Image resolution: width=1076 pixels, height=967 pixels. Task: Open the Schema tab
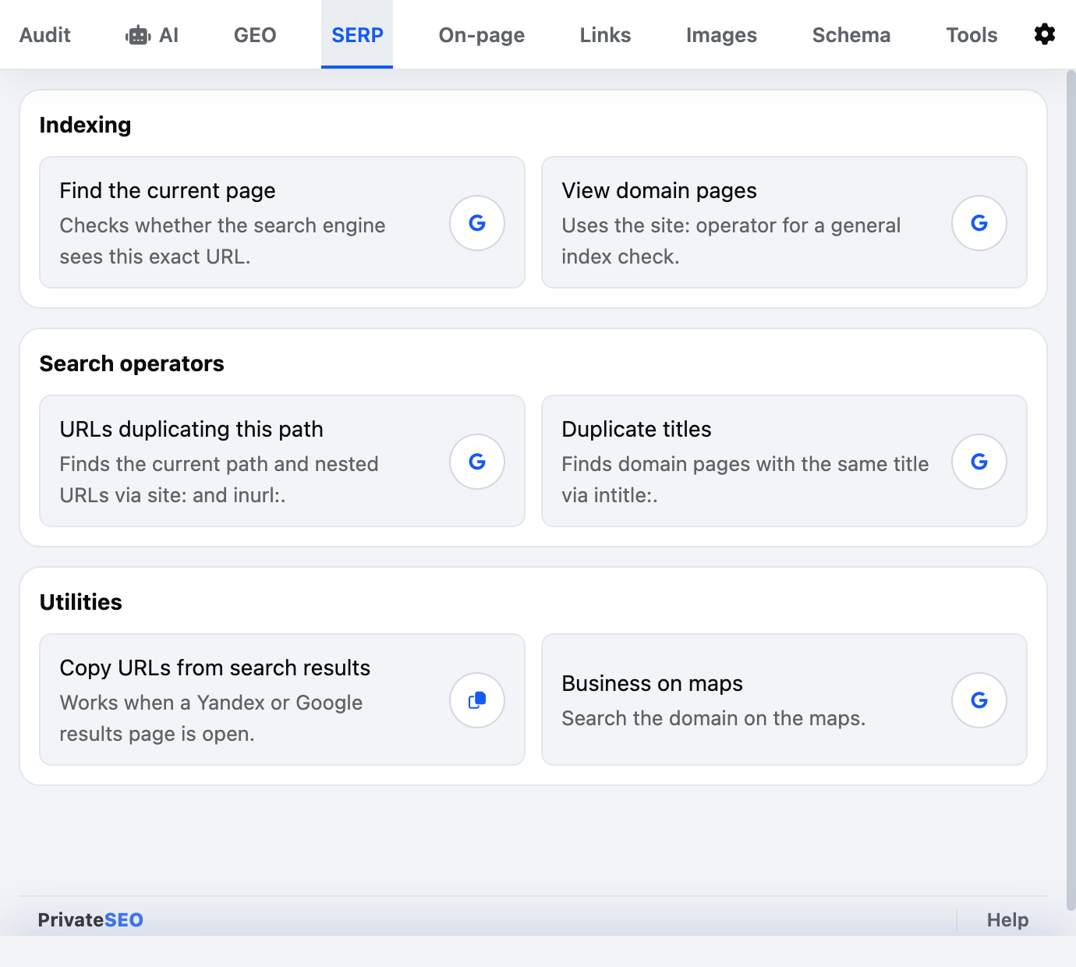851,35
